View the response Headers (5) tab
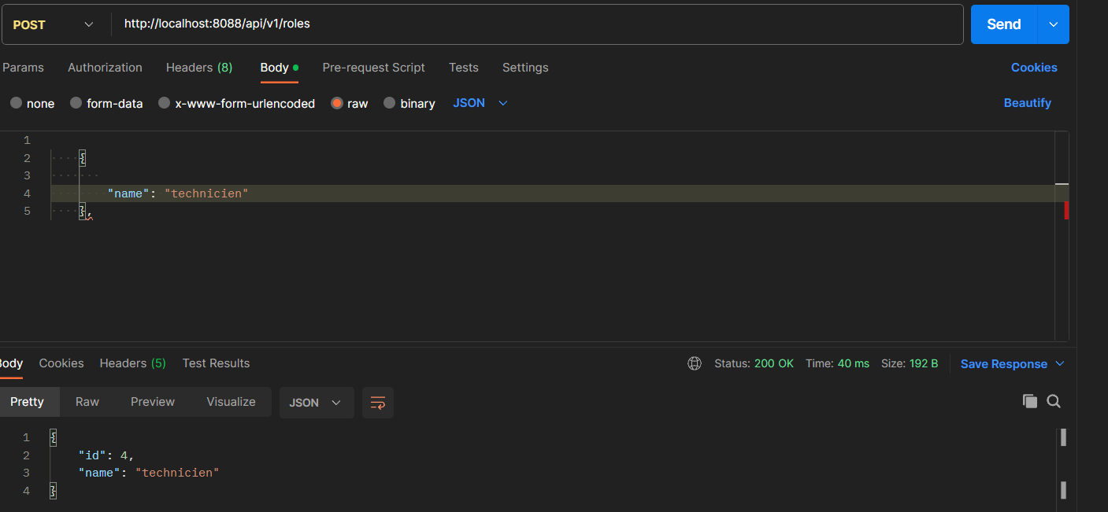Viewport: 1108px width, 512px height. click(x=132, y=363)
